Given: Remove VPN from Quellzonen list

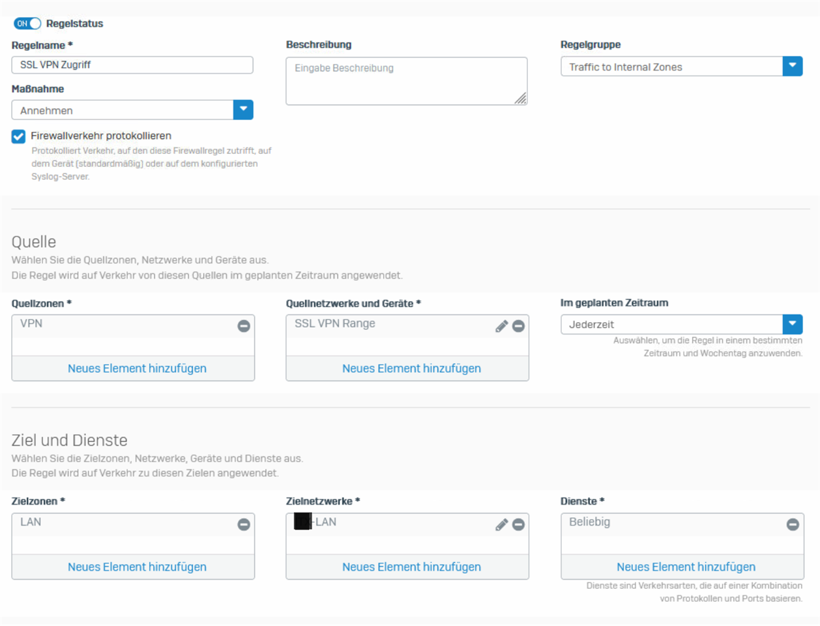Looking at the screenshot, I should pos(244,326).
